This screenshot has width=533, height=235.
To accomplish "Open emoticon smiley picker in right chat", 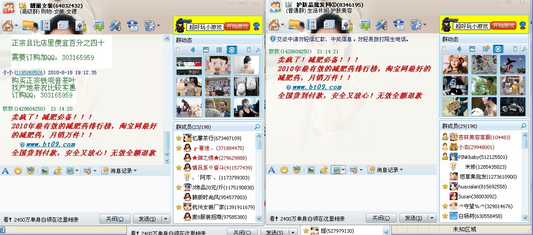I will [x=284, y=170].
